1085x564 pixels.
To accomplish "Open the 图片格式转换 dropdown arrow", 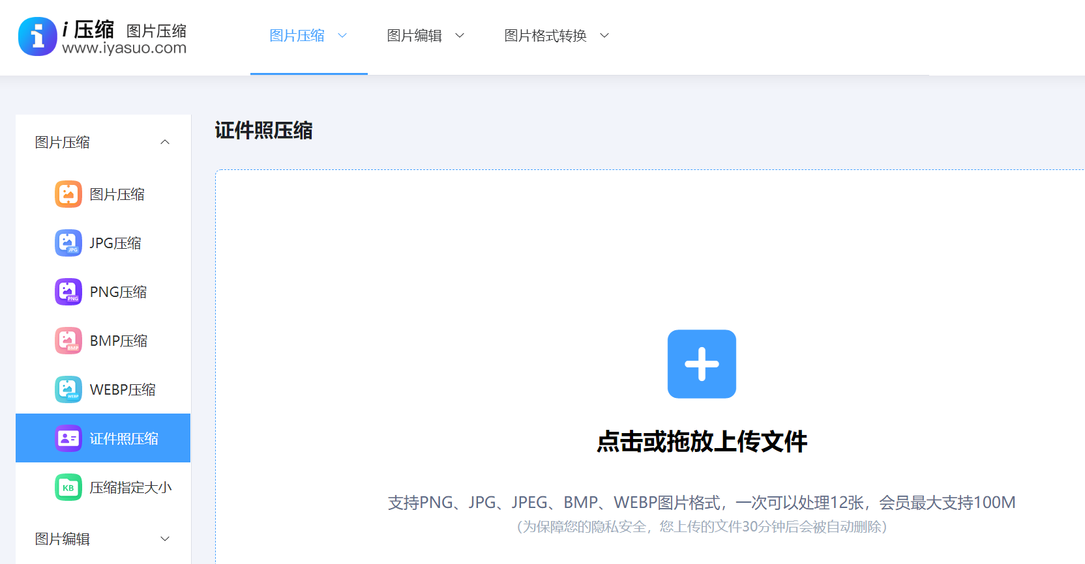I will tap(604, 36).
